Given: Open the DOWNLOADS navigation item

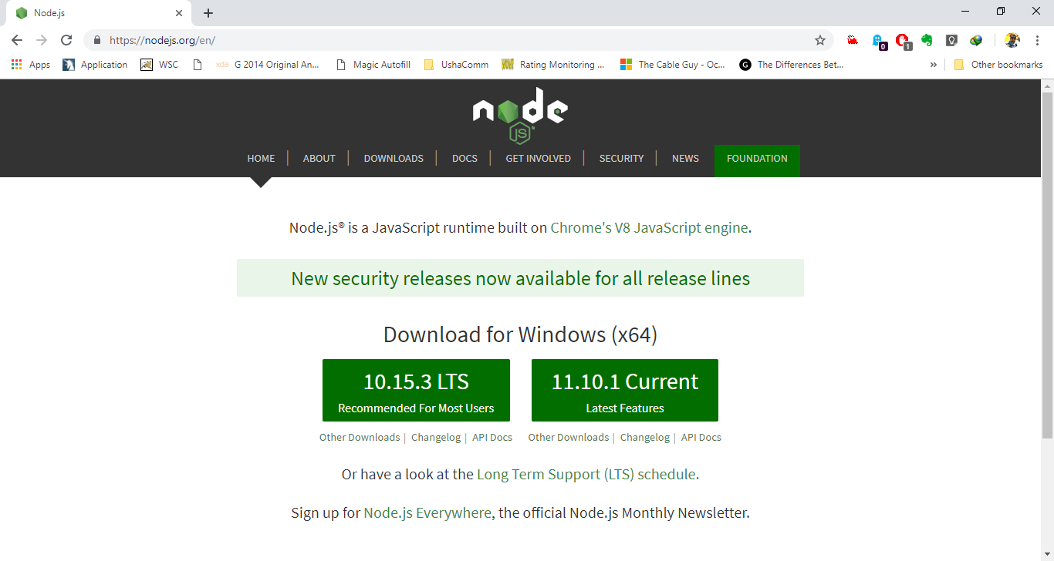Looking at the screenshot, I should [x=394, y=159].
